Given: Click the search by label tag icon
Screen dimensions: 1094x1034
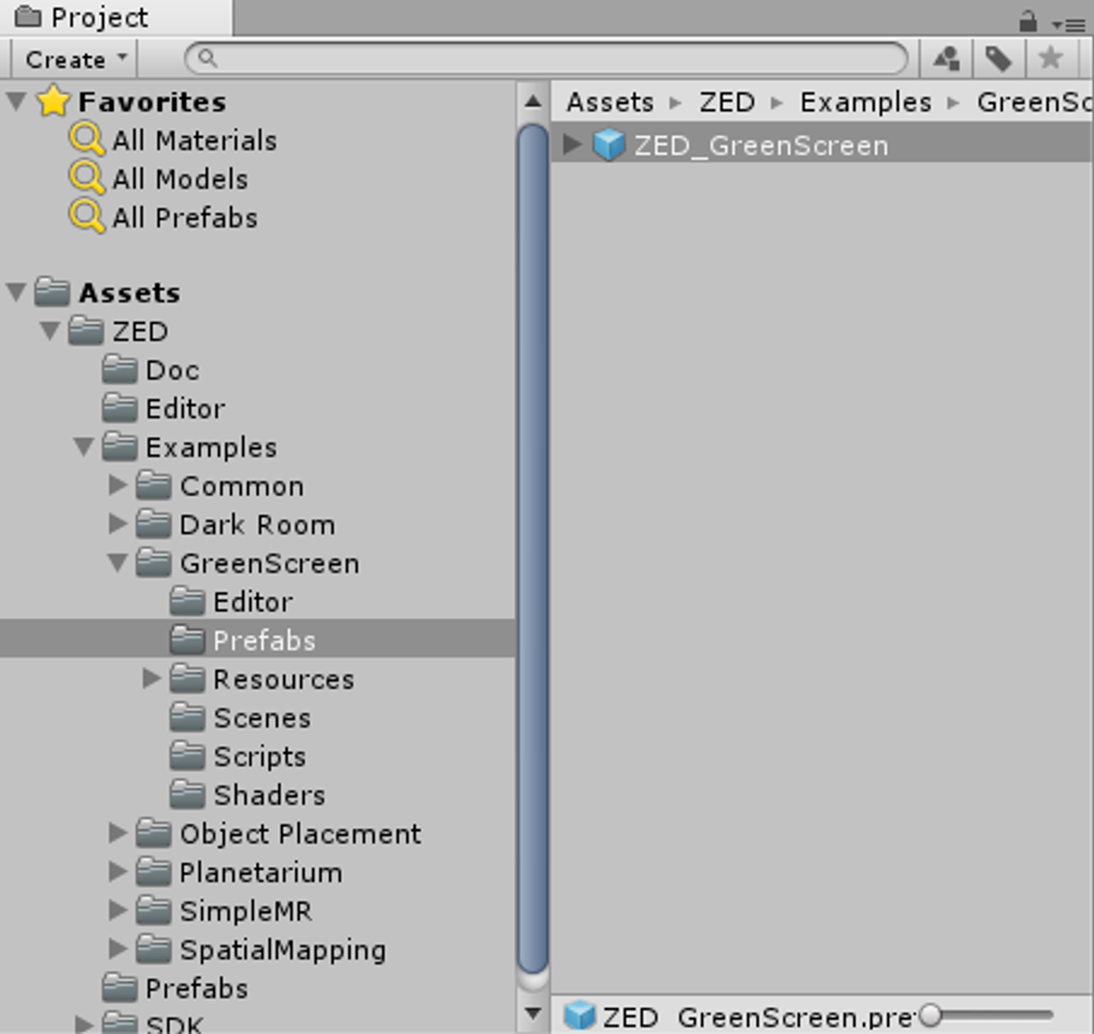Looking at the screenshot, I should 998,58.
